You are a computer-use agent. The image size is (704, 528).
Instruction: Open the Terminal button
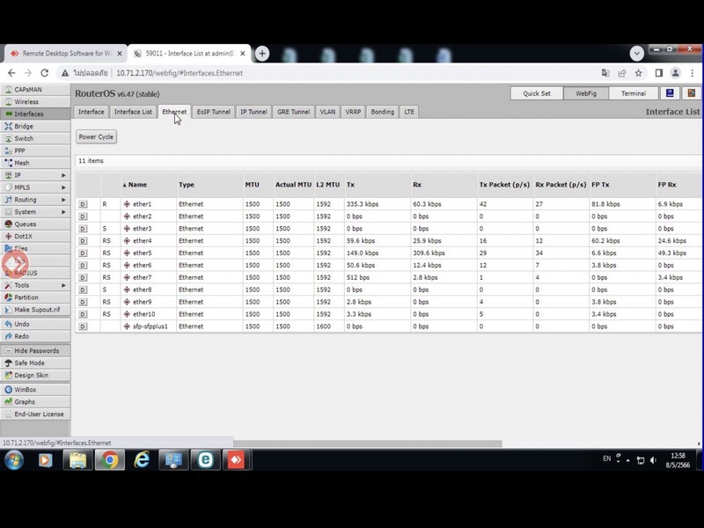point(634,93)
